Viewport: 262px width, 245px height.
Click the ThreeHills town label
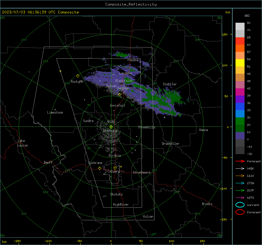[x=146, y=127]
